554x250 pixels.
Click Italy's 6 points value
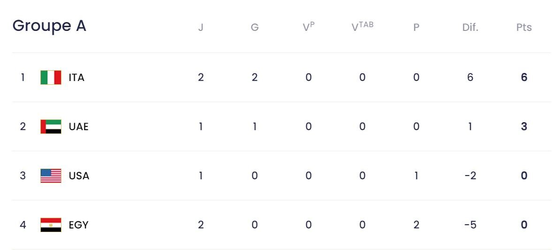[x=524, y=77]
